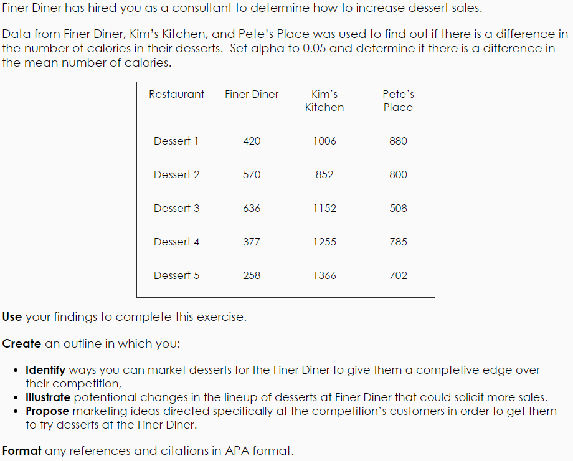Click the 420 calorie cell

[252, 141]
